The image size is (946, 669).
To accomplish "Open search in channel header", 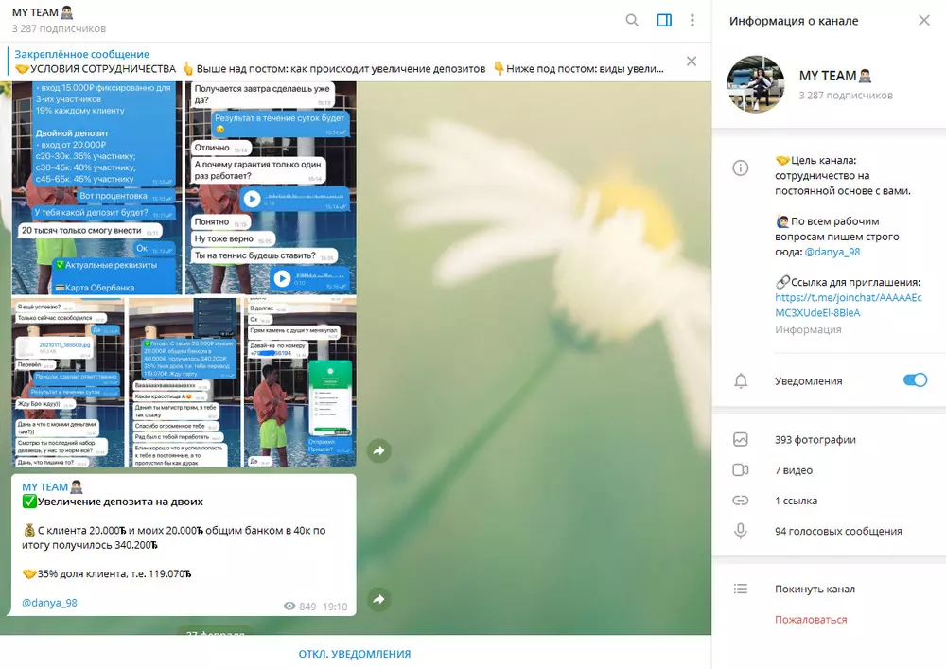I will click(632, 21).
